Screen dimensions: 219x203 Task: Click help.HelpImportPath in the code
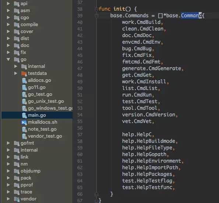point(150,168)
